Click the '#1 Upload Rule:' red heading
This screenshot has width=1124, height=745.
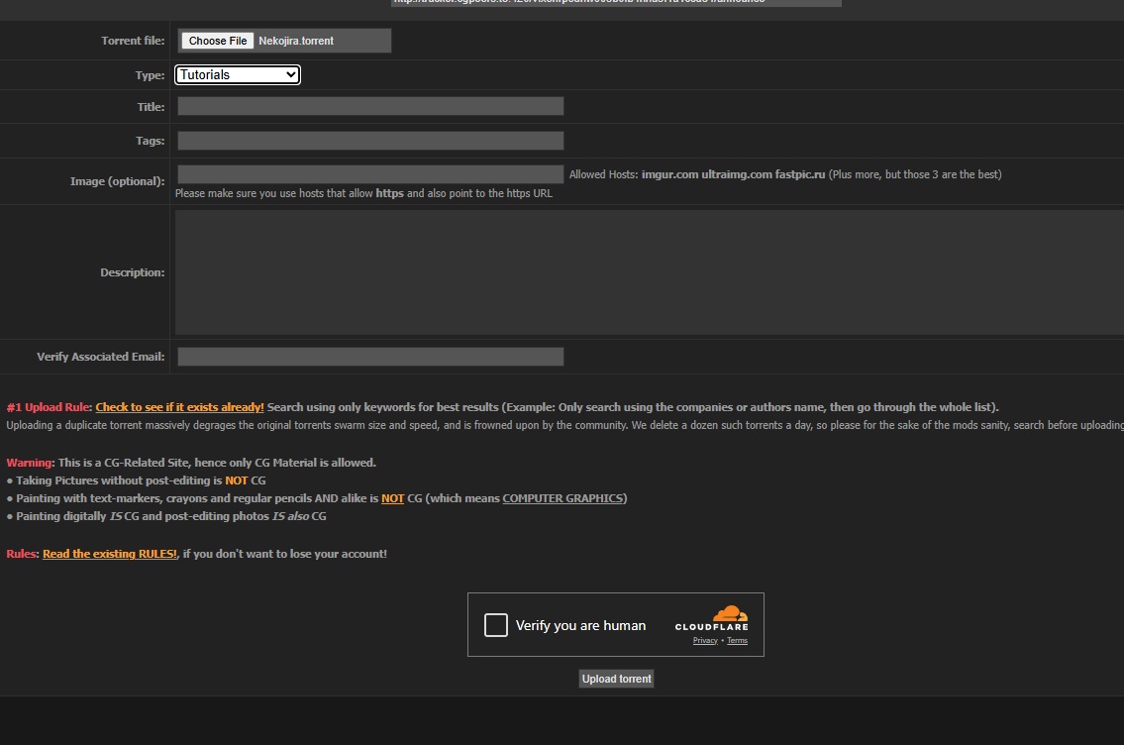click(x=50, y=407)
